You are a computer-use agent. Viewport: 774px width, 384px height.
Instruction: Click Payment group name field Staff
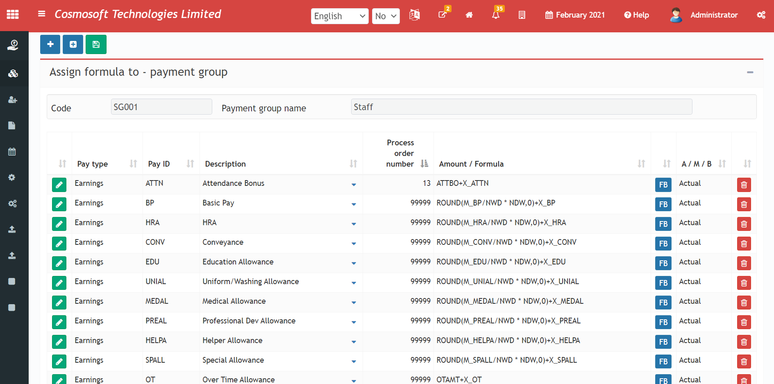coord(522,107)
